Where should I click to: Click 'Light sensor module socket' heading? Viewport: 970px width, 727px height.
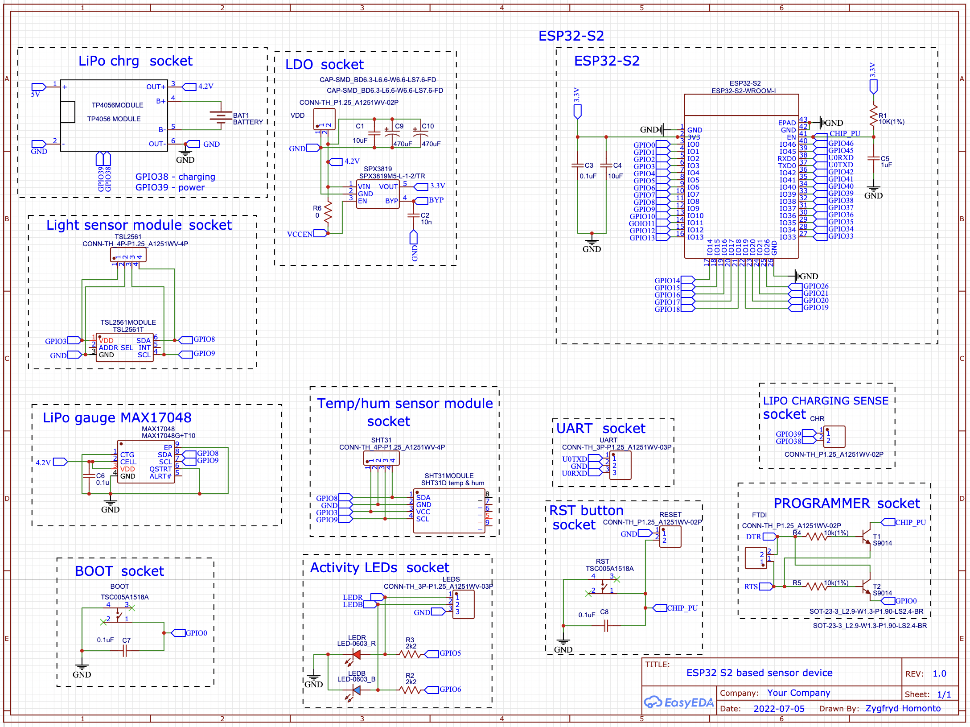(139, 225)
